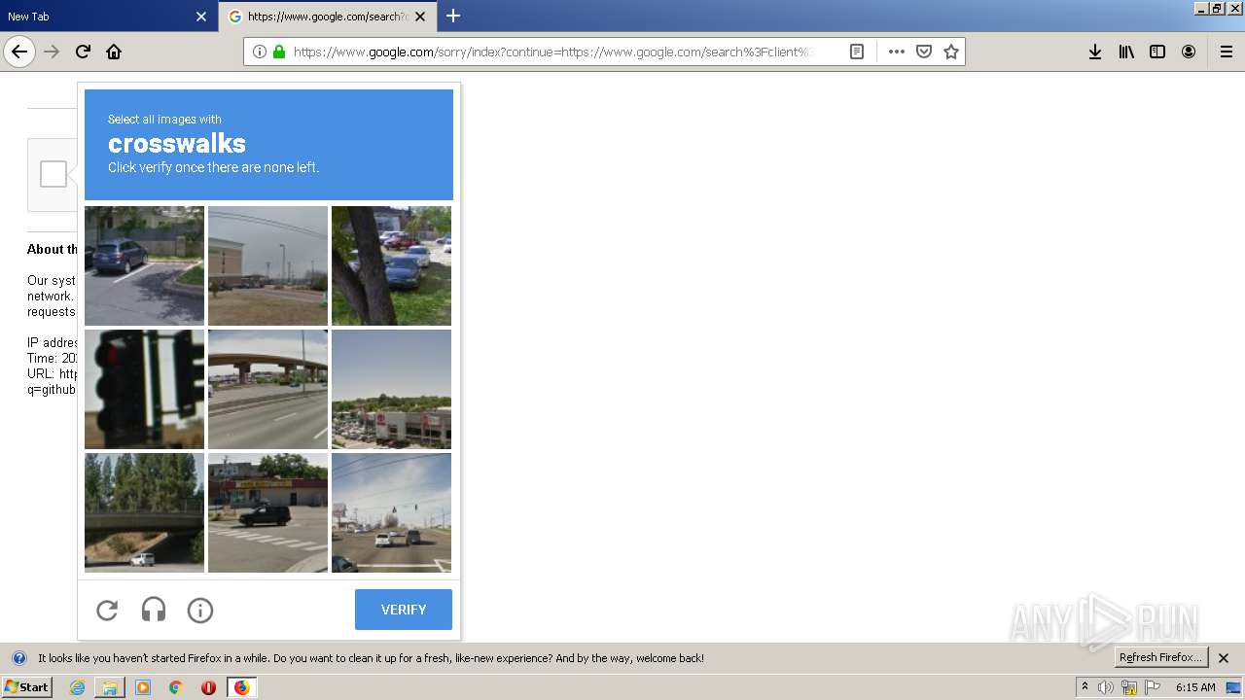This screenshot has height=700, width=1245.
Task: Open the Firefox account menu
Action: [1189, 52]
